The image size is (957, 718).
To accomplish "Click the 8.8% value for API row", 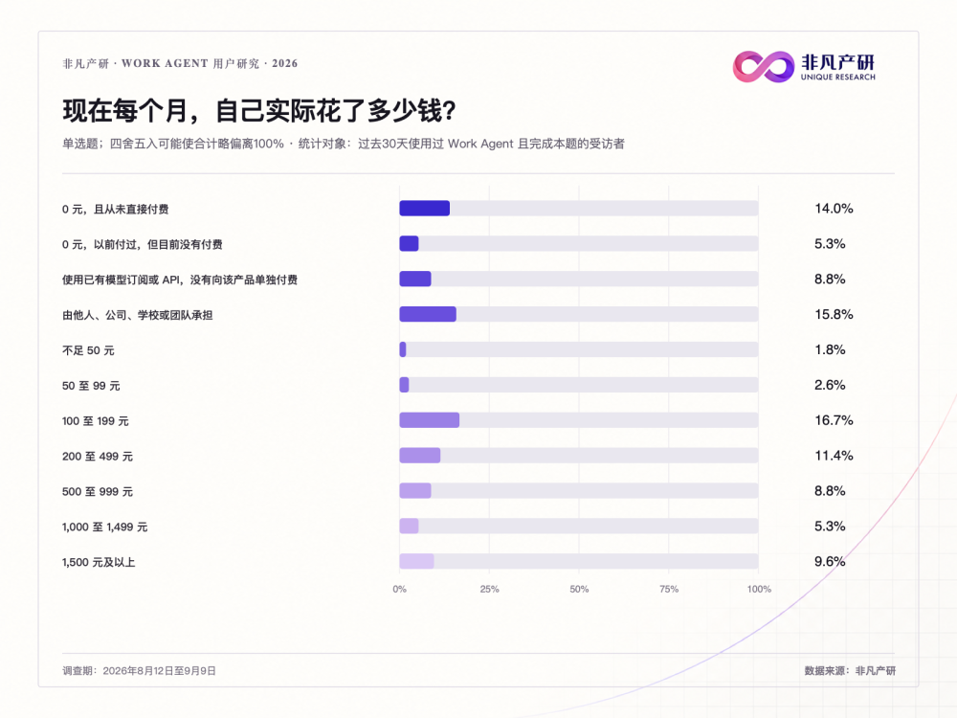I will tap(830, 280).
